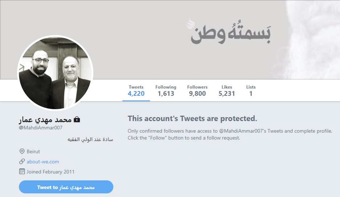
Task: Open the Following tab
Action: pyautogui.click(x=166, y=90)
